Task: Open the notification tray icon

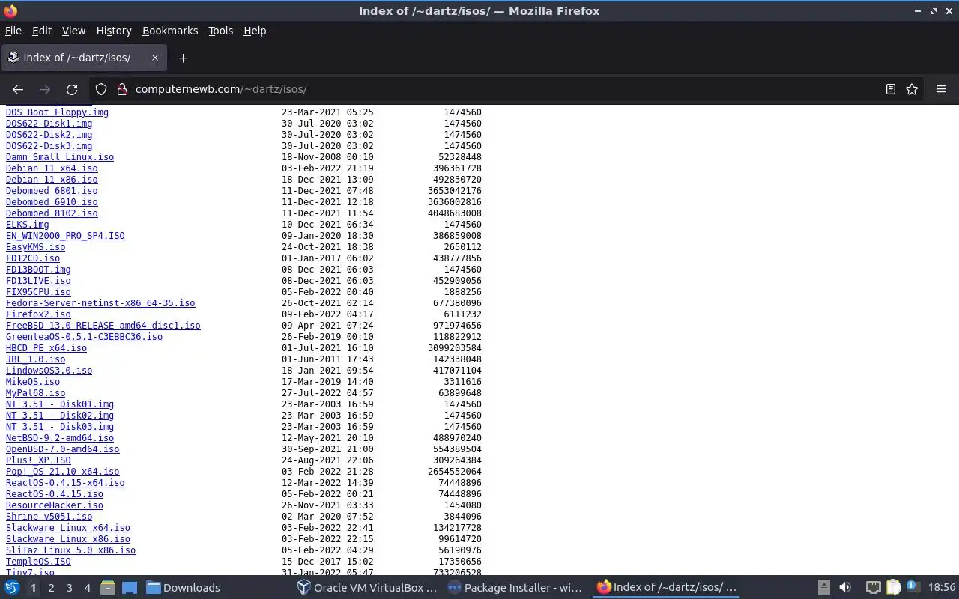Action: (913, 587)
